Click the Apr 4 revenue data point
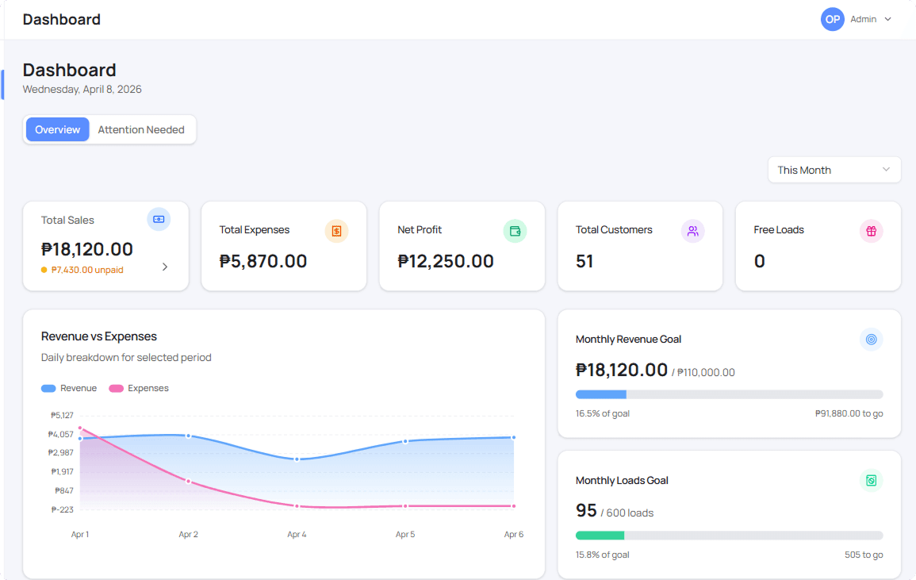916x580 pixels. (x=297, y=459)
